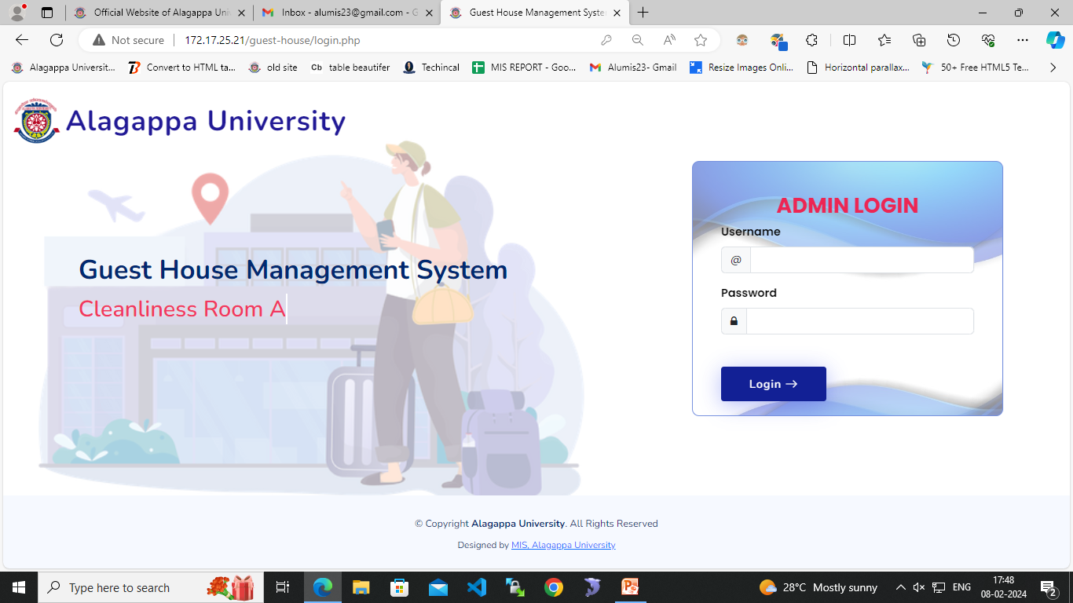
Task: Open Convert to HTML ta... bookmark
Action: (181, 68)
